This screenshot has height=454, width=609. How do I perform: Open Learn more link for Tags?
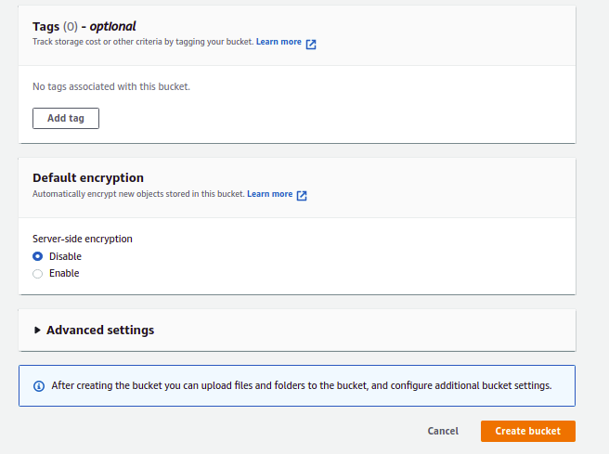(279, 42)
